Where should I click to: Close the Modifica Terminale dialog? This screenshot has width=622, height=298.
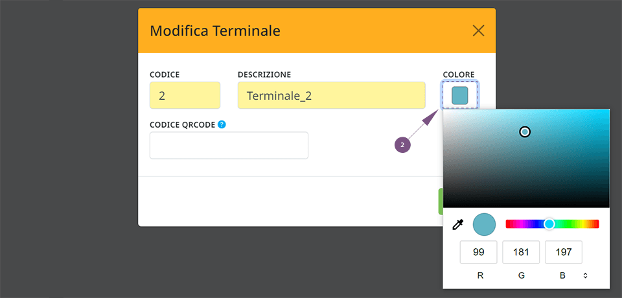(478, 30)
